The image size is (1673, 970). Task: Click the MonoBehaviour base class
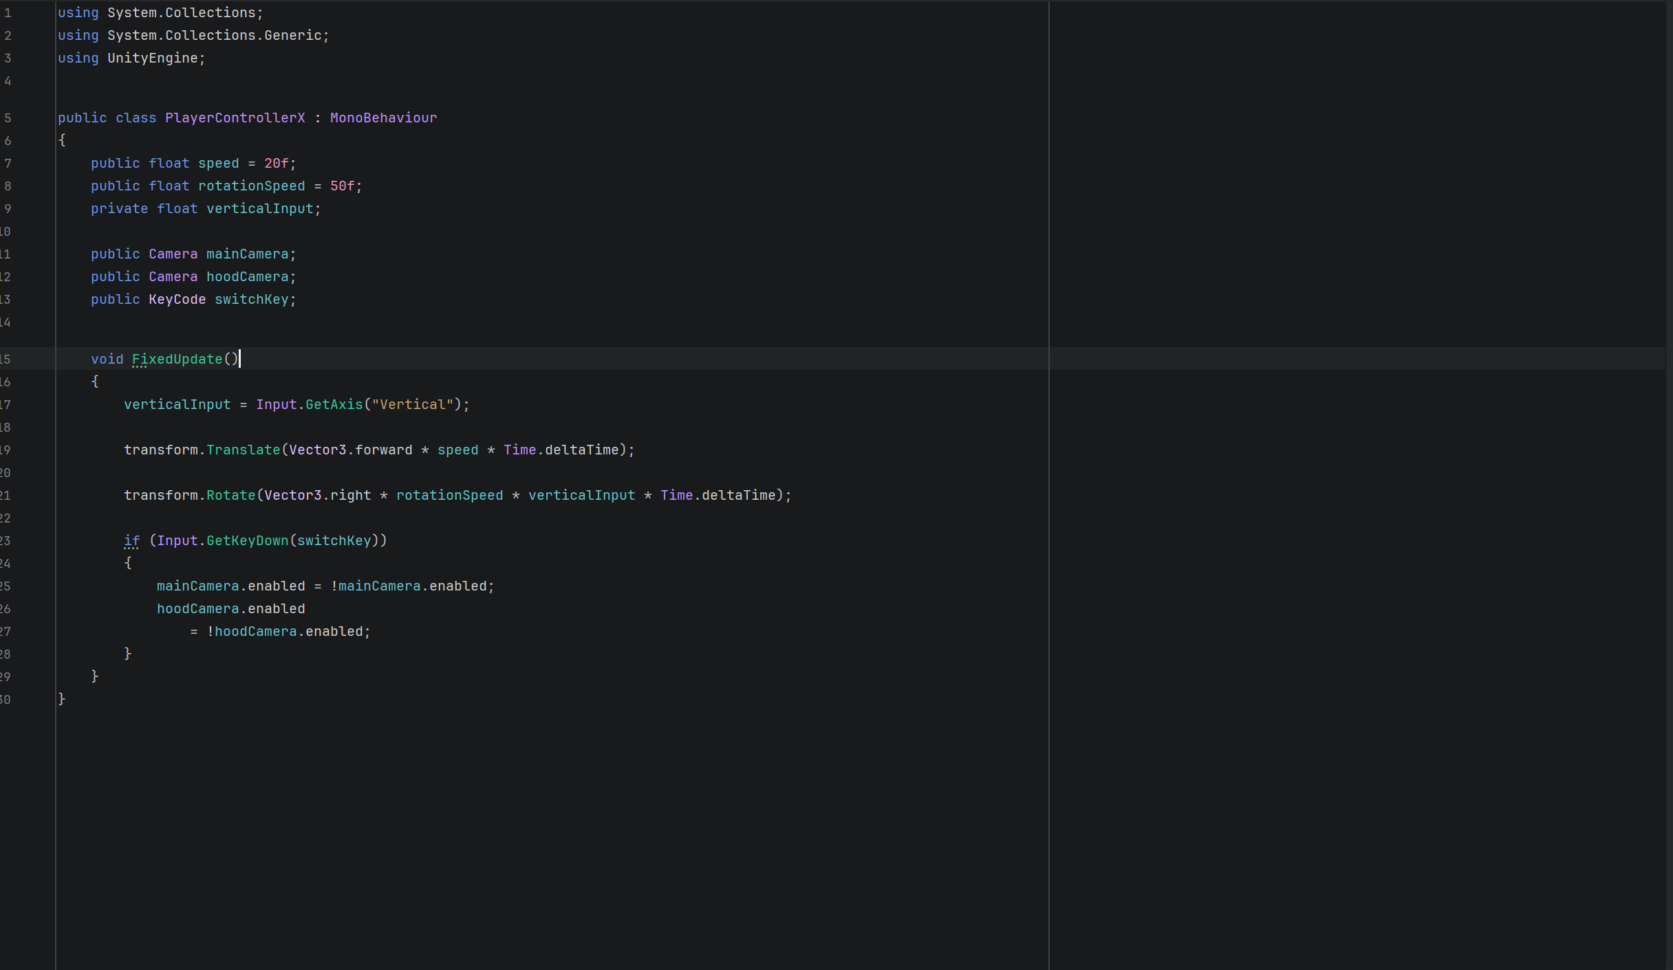tap(383, 118)
